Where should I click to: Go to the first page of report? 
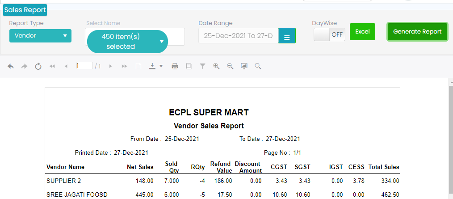click(52, 66)
